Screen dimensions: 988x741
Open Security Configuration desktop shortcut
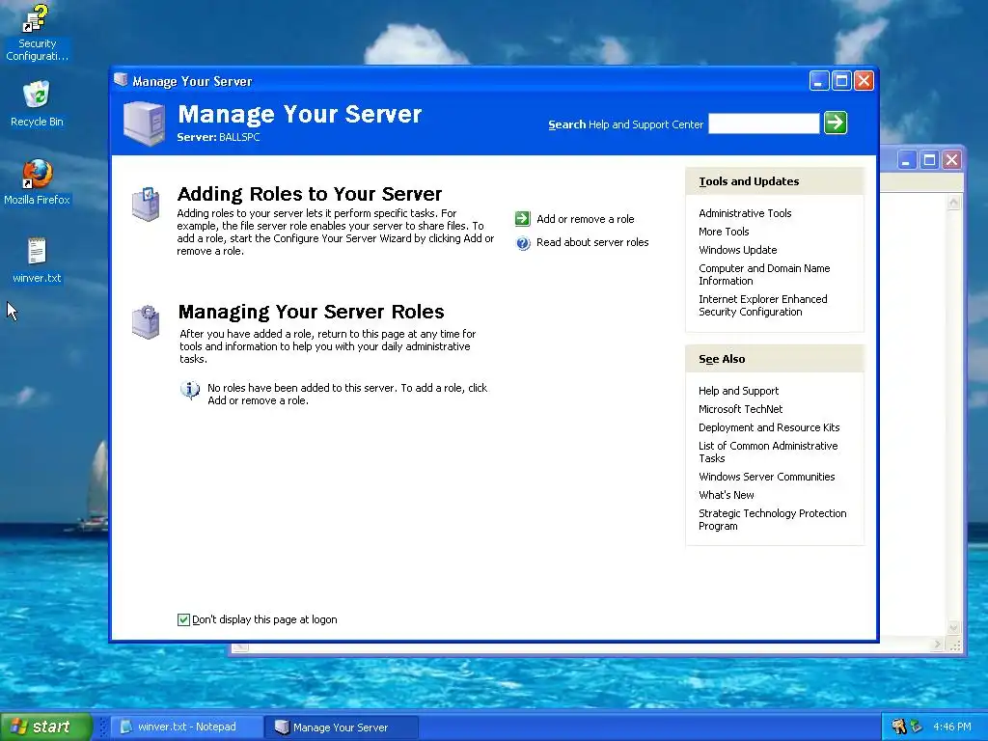[x=37, y=33]
